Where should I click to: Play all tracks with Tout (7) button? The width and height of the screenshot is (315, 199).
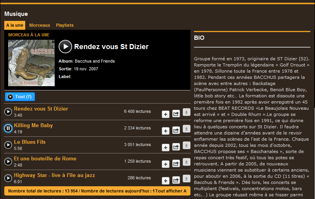click(x=20, y=97)
